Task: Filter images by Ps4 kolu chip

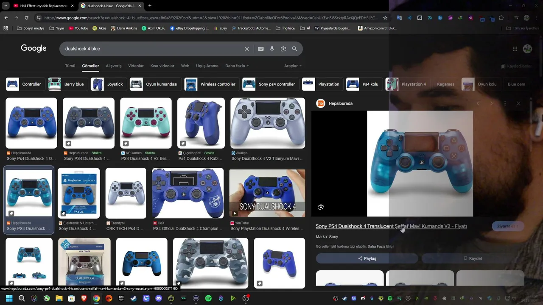Action: point(364,84)
